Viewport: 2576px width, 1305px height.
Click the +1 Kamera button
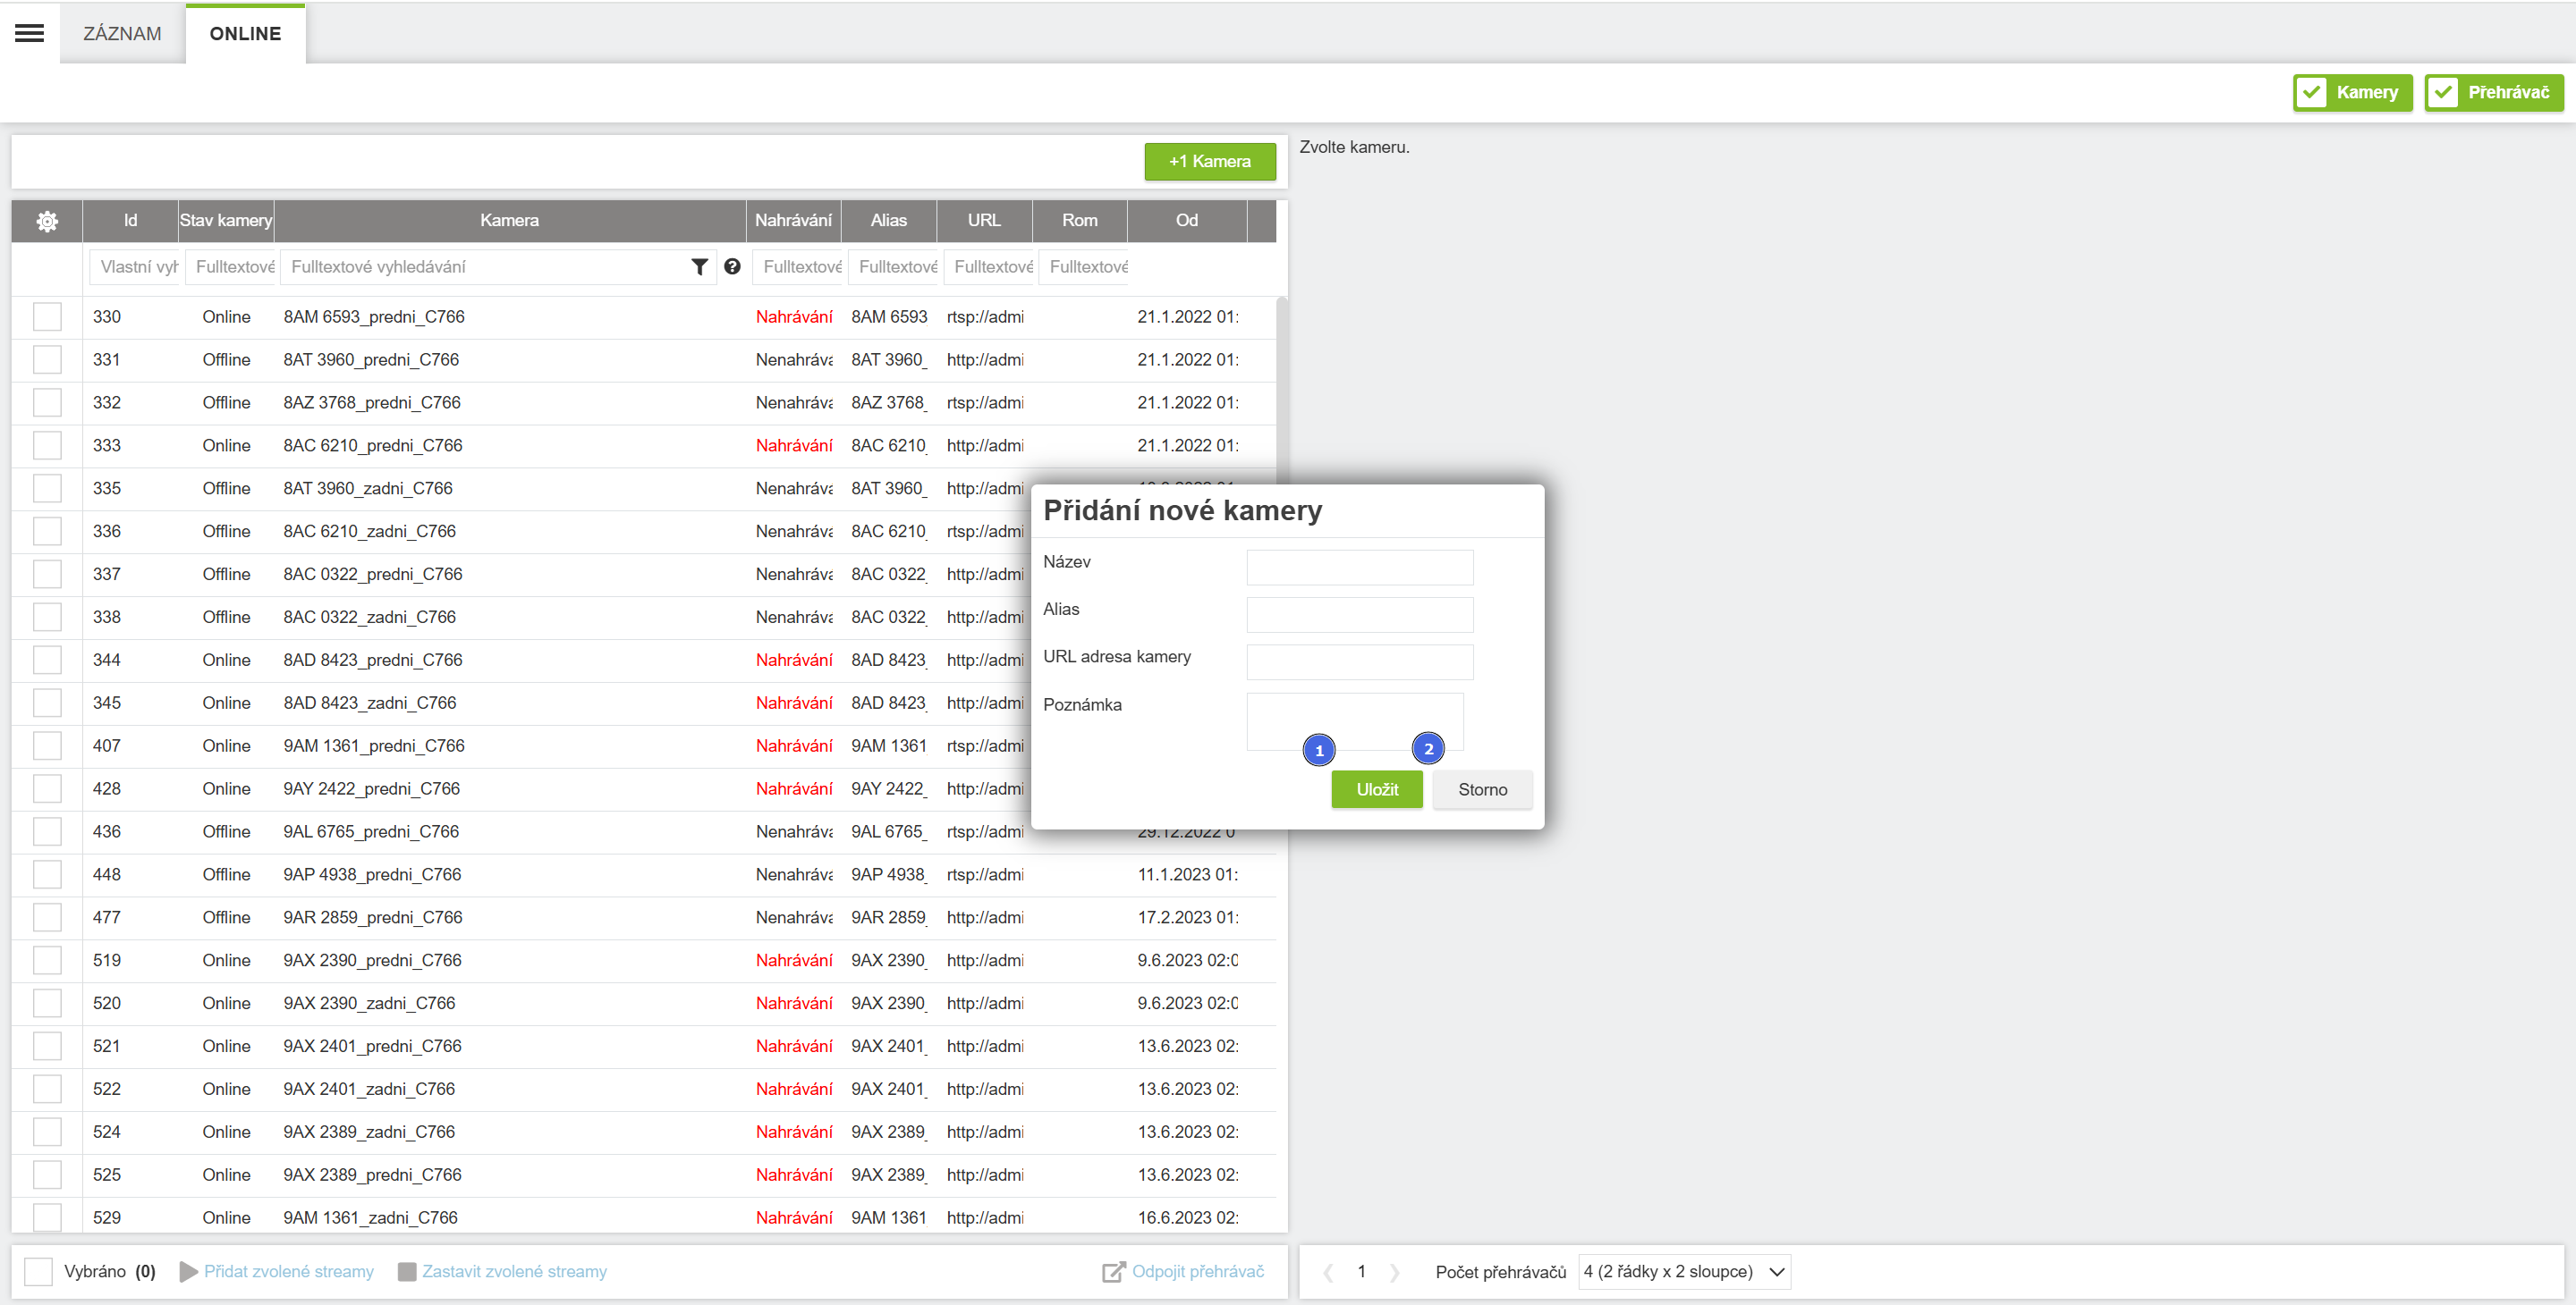pyautogui.click(x=1209, y=162)
